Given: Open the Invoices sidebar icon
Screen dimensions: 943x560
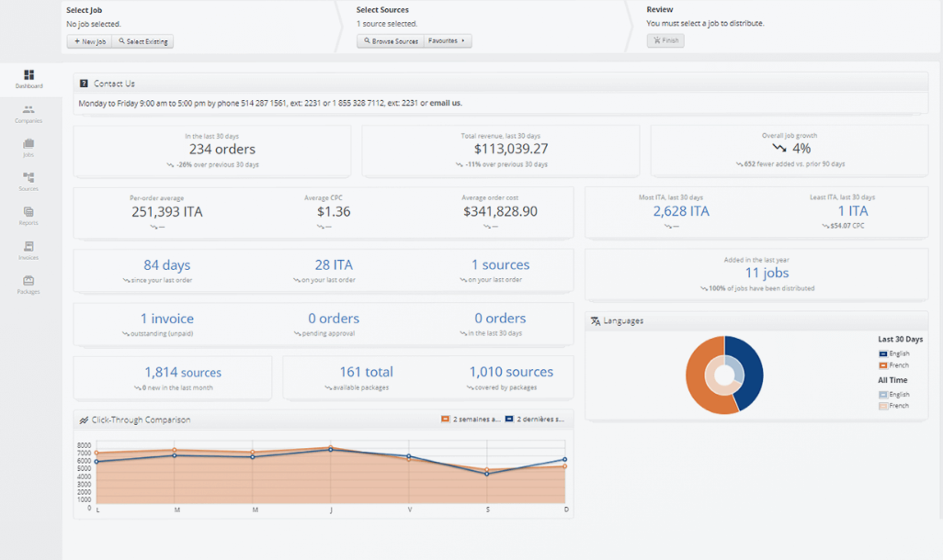Looking at the screenshot, I should 28,246.
